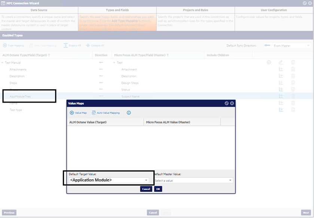
Task: Open value maps for Steps row
Action: coord(281,82)
